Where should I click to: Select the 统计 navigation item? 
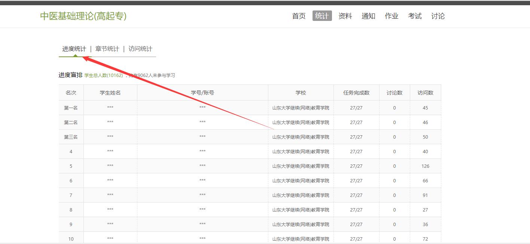pos(322,16)
